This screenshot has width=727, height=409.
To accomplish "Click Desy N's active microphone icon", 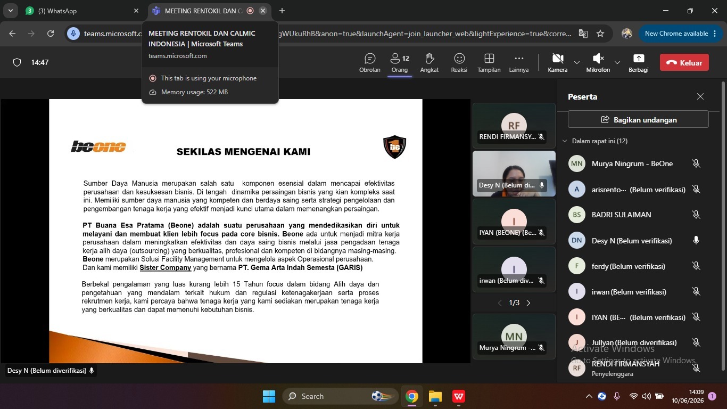I will [x=696, y=240].
